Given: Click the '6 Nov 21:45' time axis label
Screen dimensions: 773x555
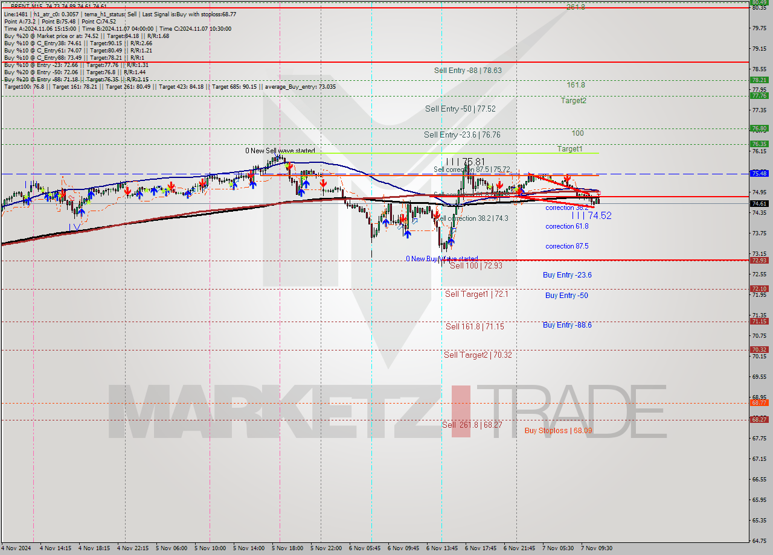Looking at the screenshot, I should point(519,548).
